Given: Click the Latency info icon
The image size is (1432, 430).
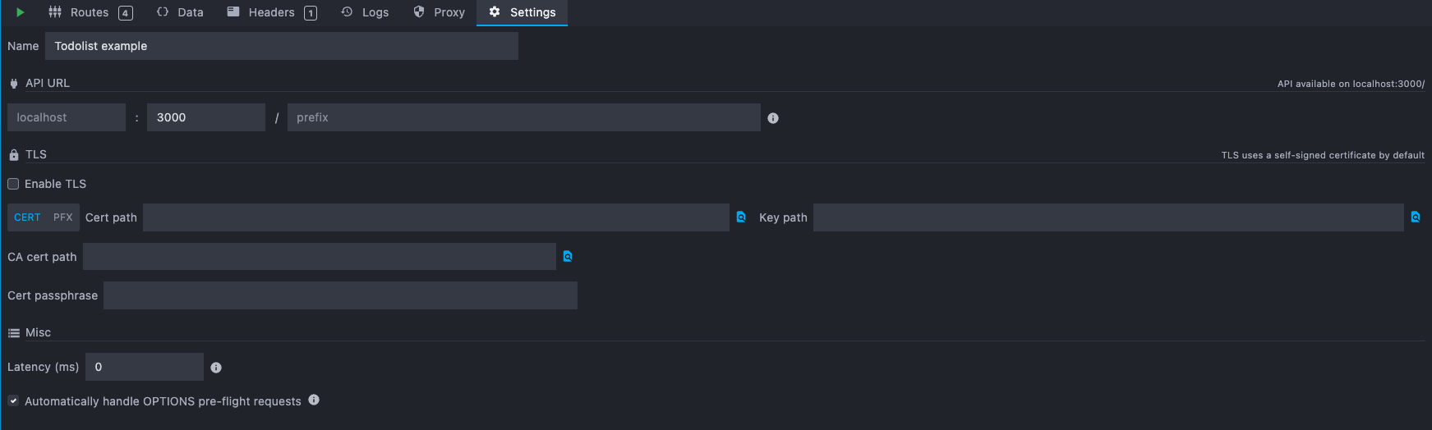Looking at the screenshot, I should pos(216,368).
